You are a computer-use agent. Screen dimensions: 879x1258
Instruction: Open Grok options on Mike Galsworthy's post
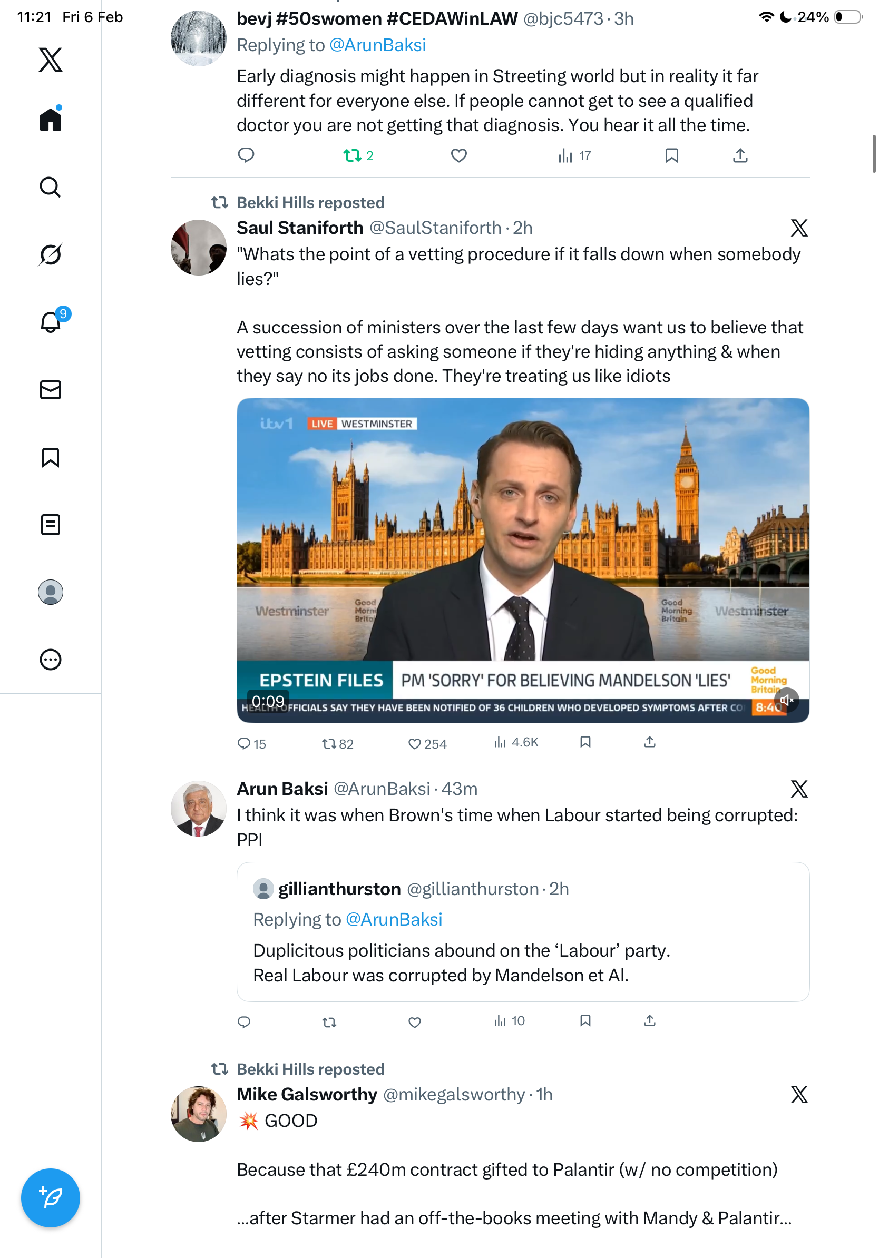point(799,1095)
